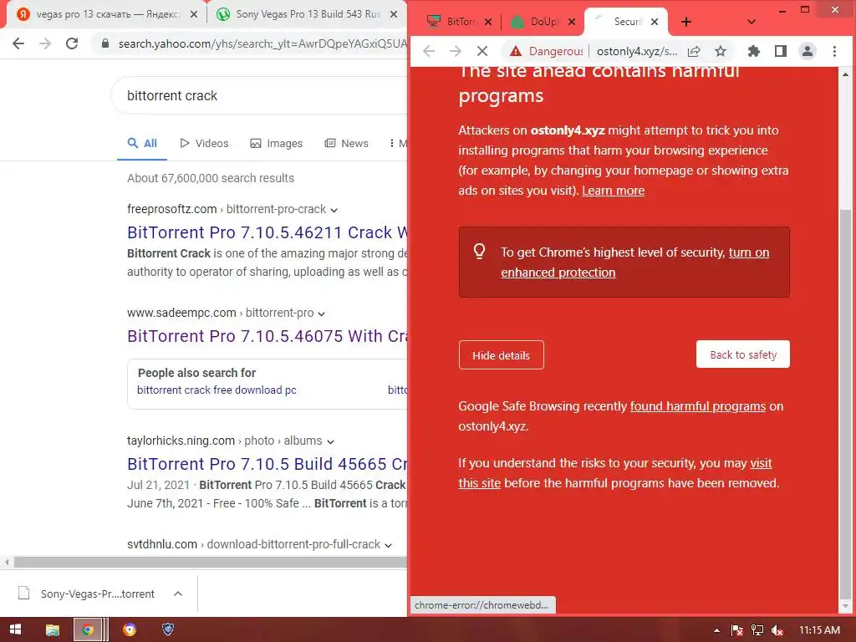Open 'BitTorrent Pro 7.10.5.46211 Crack' result
This screenshot has height=642, width=856.
267,232
